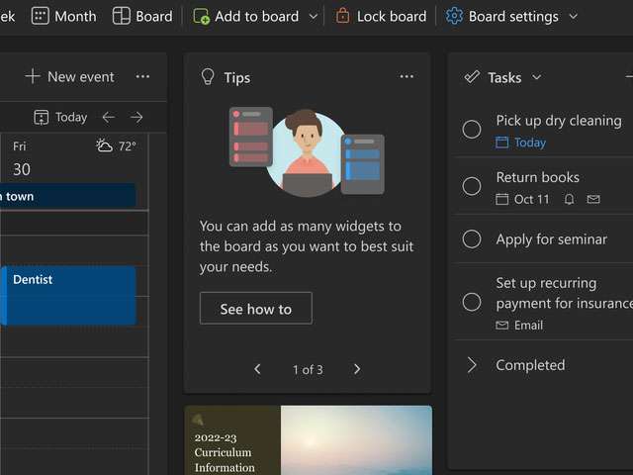Open the Add to board dropdown arrow

pyautogui.click(x=314, y=16)
